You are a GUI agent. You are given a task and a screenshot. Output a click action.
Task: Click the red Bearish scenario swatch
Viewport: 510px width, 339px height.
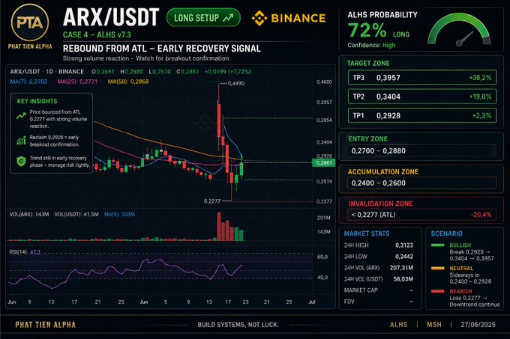[437, 291]
